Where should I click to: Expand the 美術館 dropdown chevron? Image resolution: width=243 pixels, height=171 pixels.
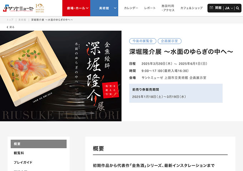[115, 8]
